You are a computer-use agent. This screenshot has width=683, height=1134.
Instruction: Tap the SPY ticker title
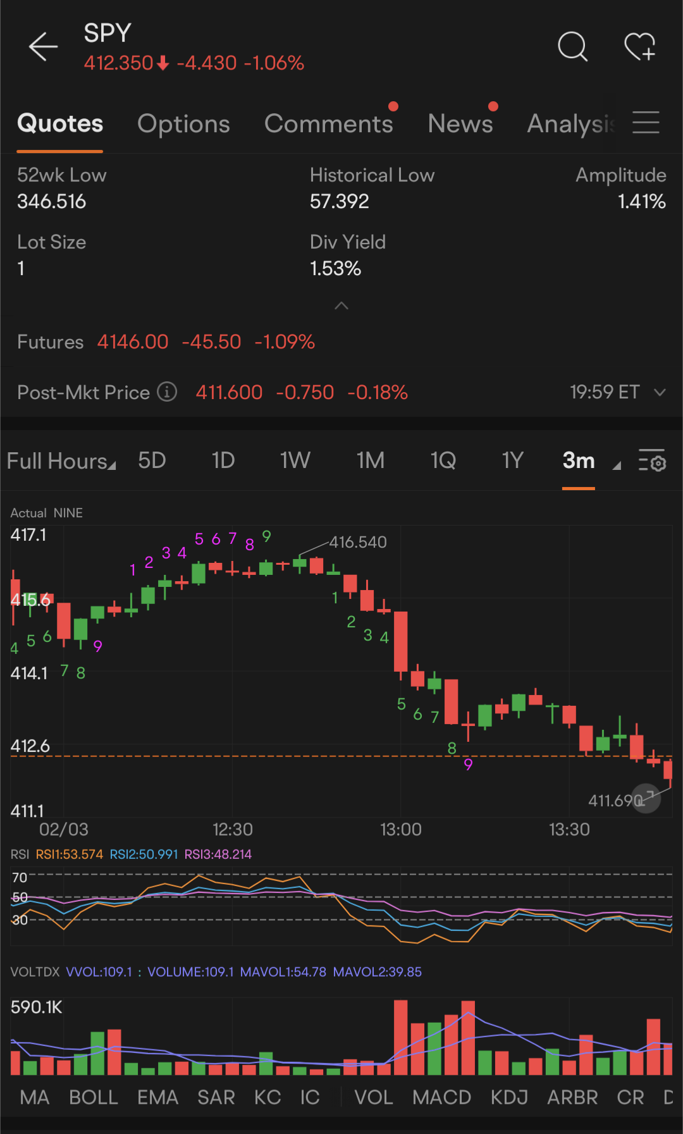pyautogui.click(x=108, y=33)
